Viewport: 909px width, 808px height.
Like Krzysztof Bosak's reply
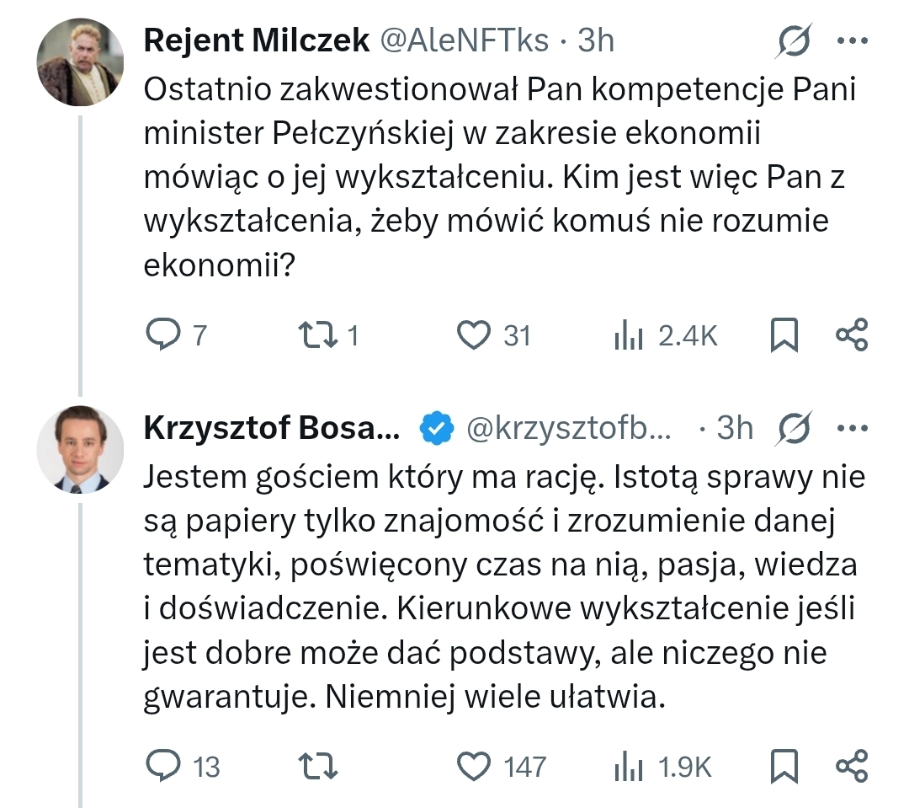coord(474,766)
